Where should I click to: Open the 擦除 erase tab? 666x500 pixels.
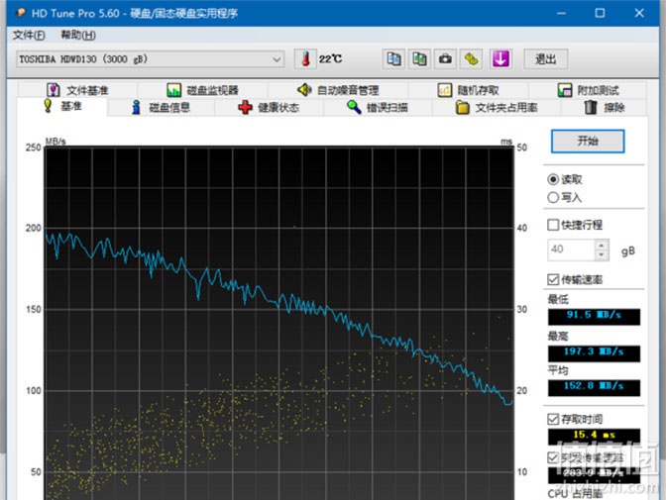[x=604, y=107]
